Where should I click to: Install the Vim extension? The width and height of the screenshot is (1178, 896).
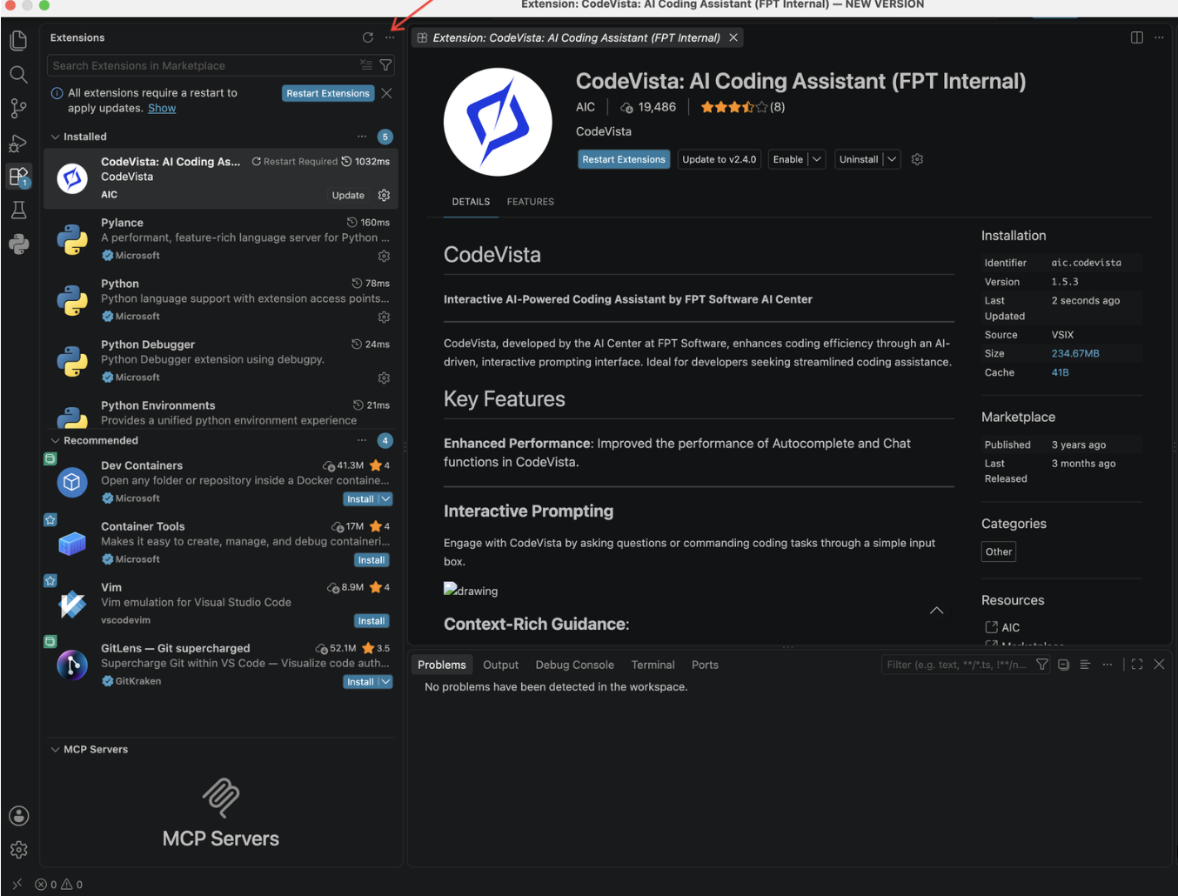[371, 621]
